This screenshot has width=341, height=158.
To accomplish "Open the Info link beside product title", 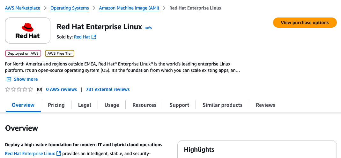I will coord(148,28).
